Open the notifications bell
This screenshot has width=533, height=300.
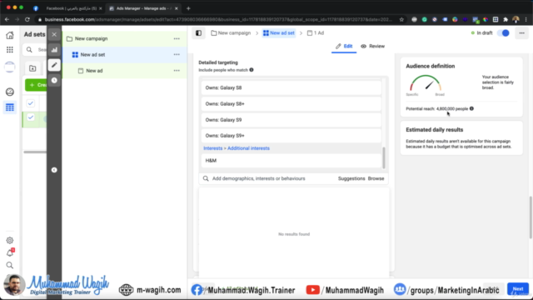[x=10, y=252]
